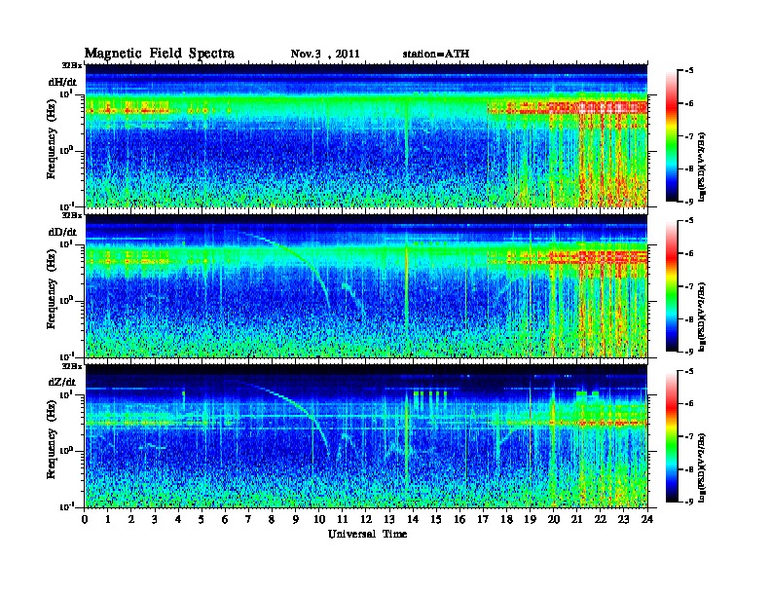This screenshot has height=596, width=771.
Task: Click hour 23 on the Universal Time axis
Action: 624,519
